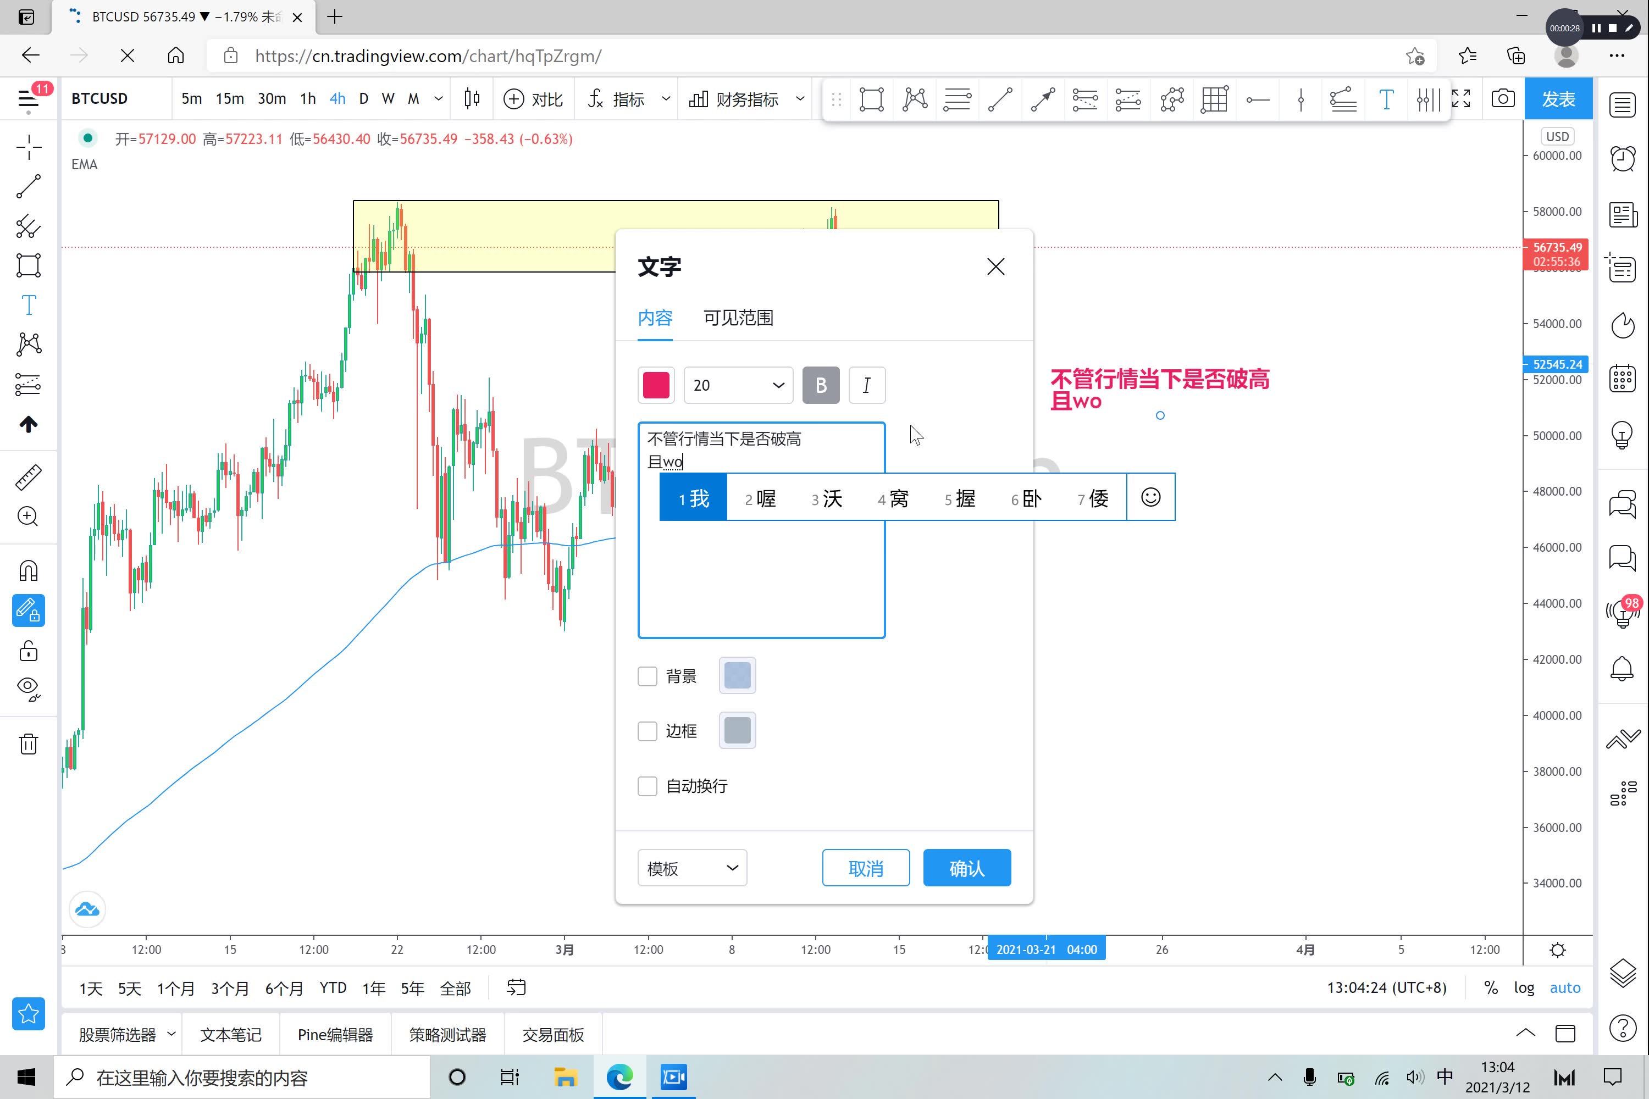The height and width of the screenshot is (1099, 1649).
Task: Select the arrow line tool in floating toolbar
Action: click(1043, 99)
